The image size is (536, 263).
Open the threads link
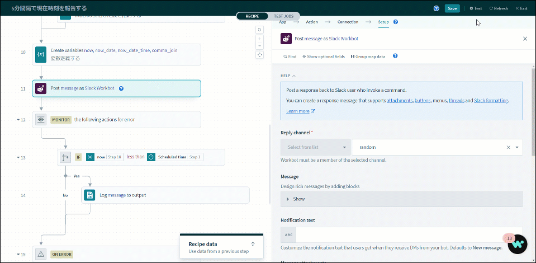pos(456,101)
